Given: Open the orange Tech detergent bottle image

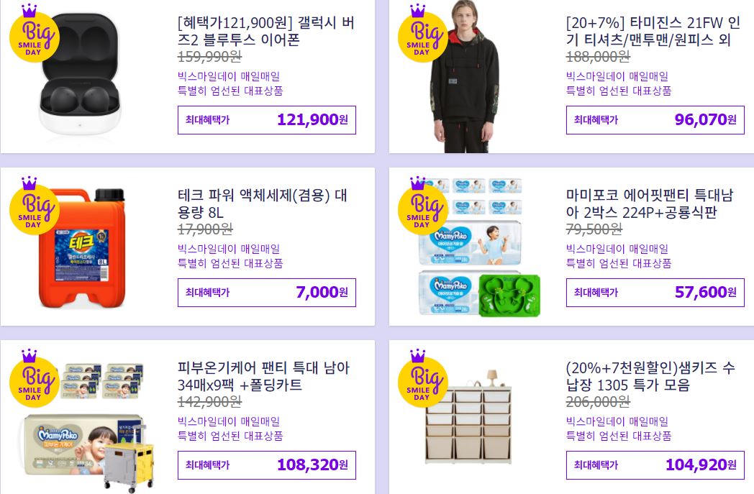Looking at the screenshot, I should point(82,248).
